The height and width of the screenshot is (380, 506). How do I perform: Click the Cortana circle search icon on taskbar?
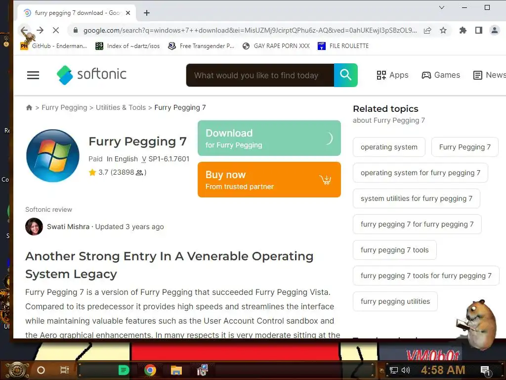click(41, 370)
